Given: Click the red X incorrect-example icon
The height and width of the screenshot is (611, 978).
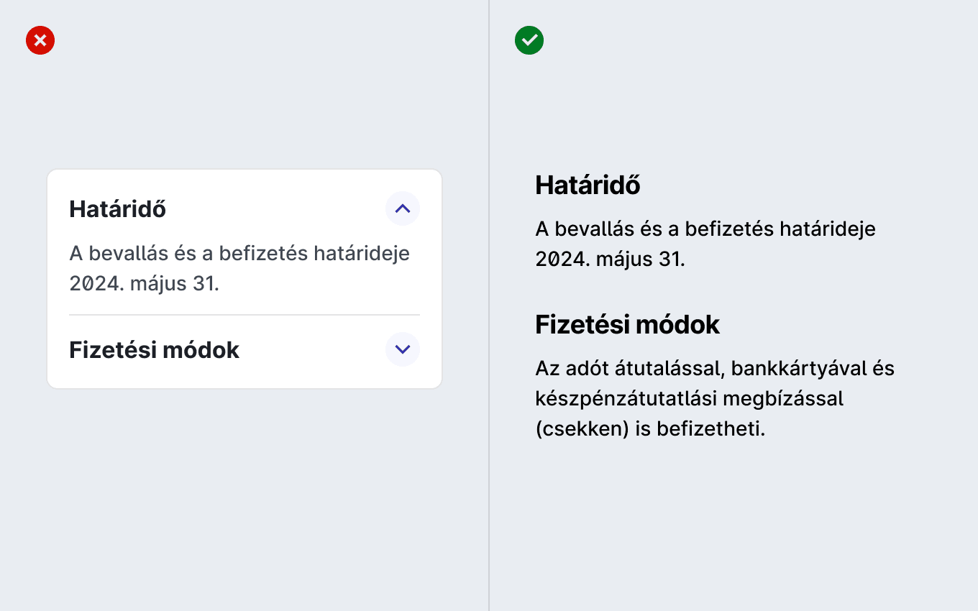Looking at the screenshot, I should [40, 40].
